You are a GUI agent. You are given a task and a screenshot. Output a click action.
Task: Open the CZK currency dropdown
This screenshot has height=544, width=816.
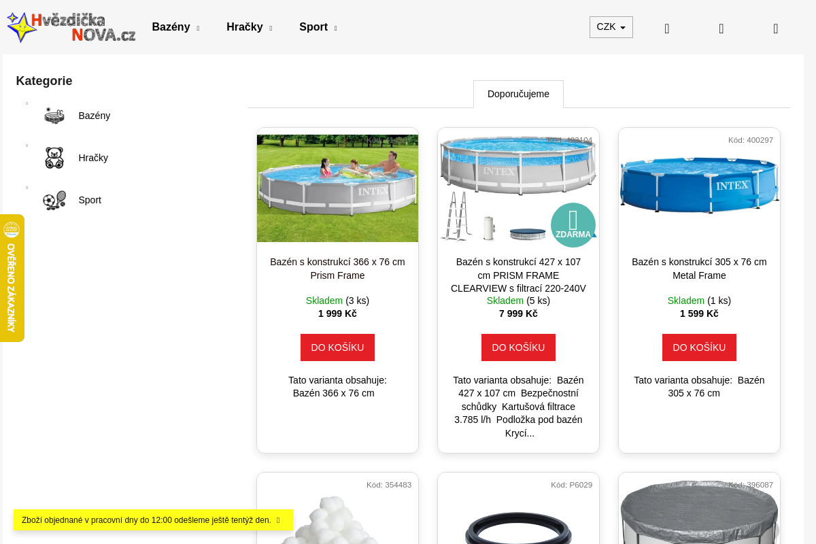pyautogui.click(x=611, y=27)
